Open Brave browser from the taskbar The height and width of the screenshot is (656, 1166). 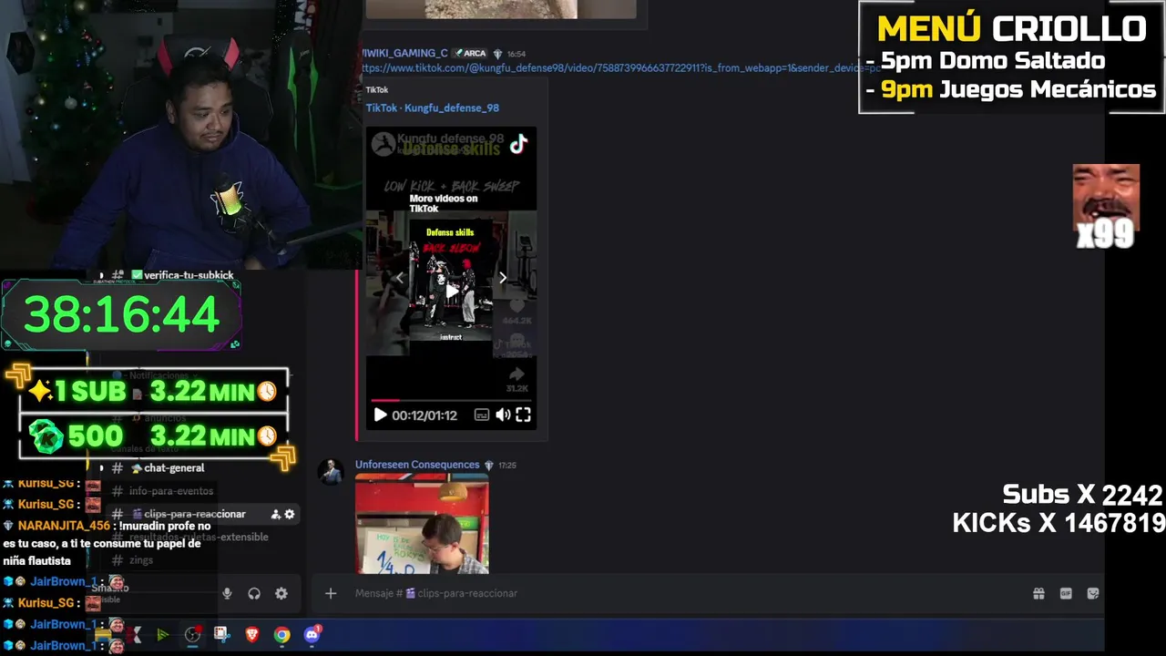pos(252,635)
